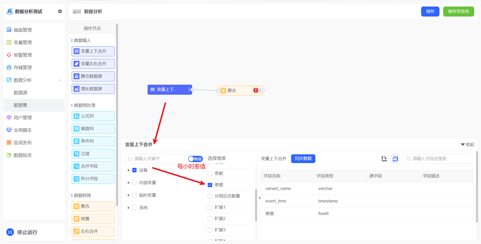
Task: Click the 保存并发布 button
Action: (458, 11)
